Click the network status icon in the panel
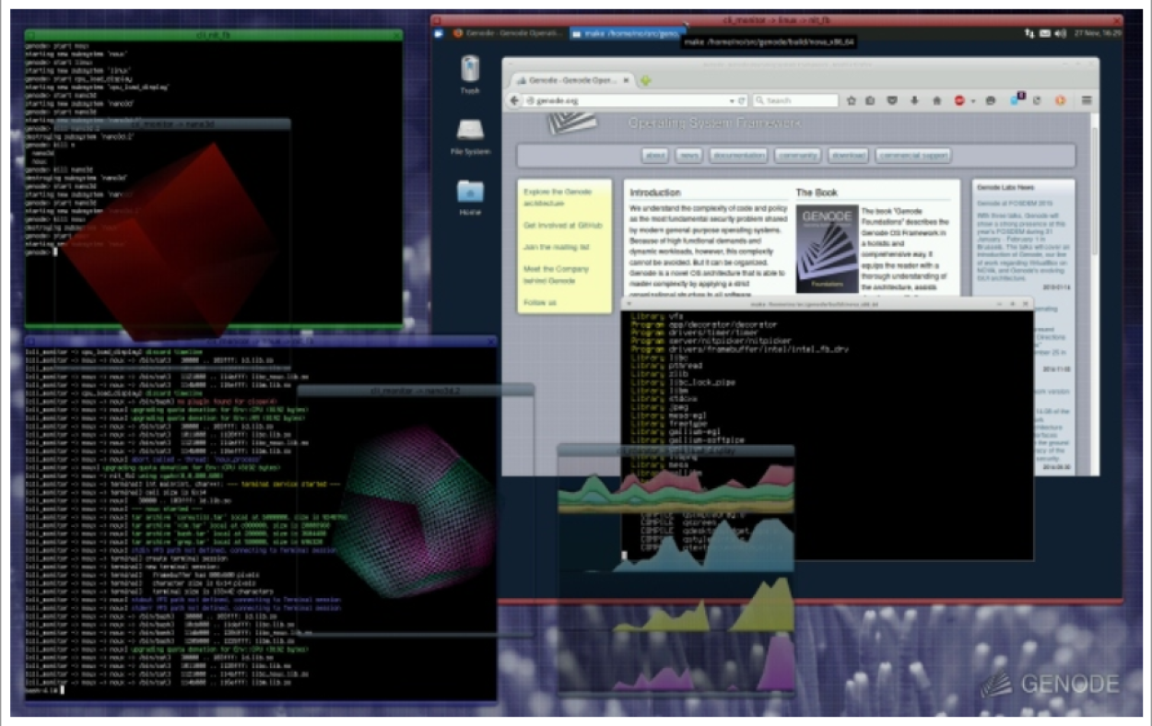 [1029, 33]
